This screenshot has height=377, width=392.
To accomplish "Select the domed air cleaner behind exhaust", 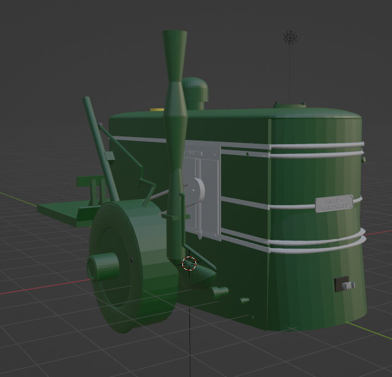I will (195, 93).
